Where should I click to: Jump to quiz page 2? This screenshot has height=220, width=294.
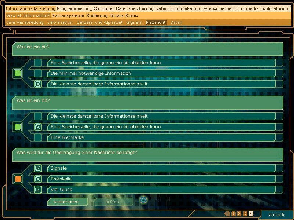[239, 214]
